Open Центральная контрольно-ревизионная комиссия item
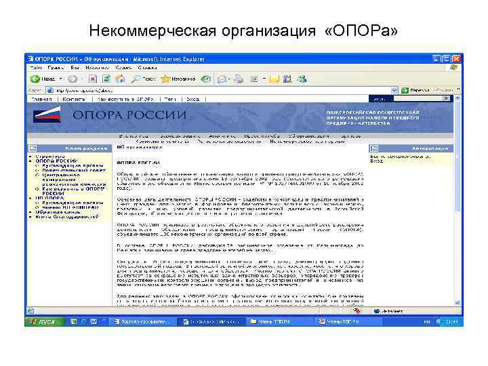 pos(74,180)
